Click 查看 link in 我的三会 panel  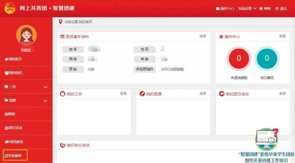click(x=123, y=94)
